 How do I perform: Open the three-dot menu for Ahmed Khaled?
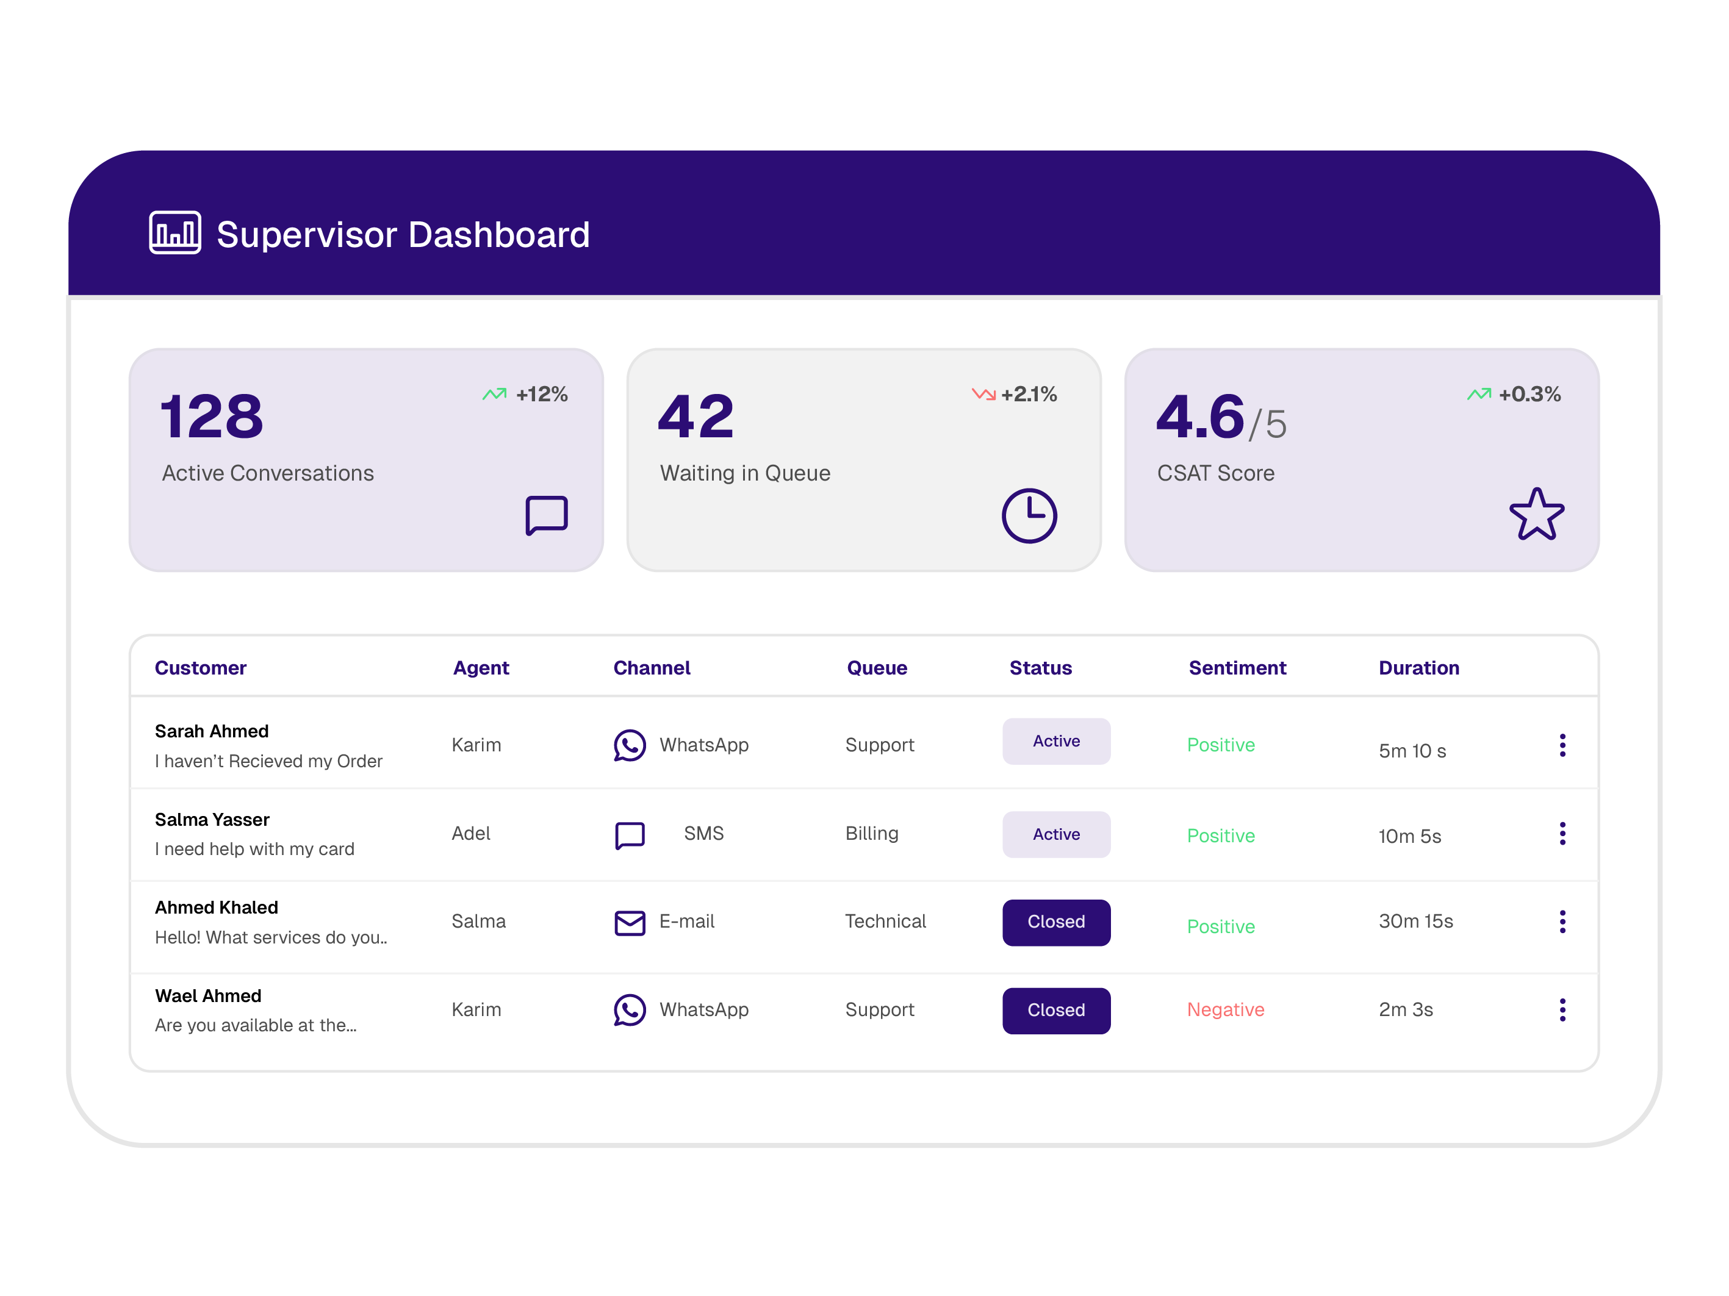(x=1562, y=922)
